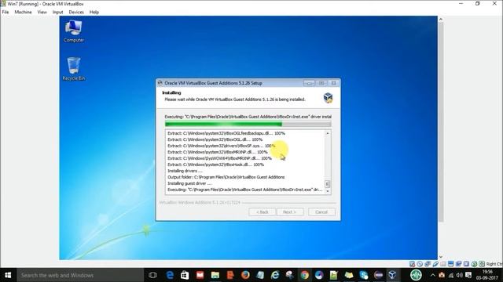Select the VBoxOGLfeedbackspu.dll extract log line
Screen dimensions: 503x282
point(226,133)
